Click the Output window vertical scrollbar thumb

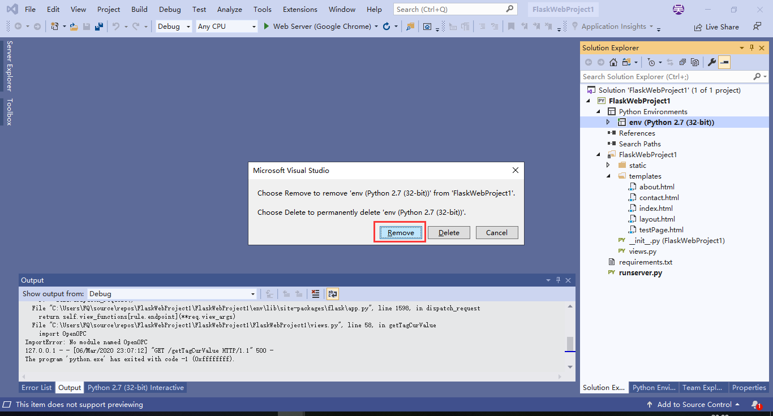(570, 344)
